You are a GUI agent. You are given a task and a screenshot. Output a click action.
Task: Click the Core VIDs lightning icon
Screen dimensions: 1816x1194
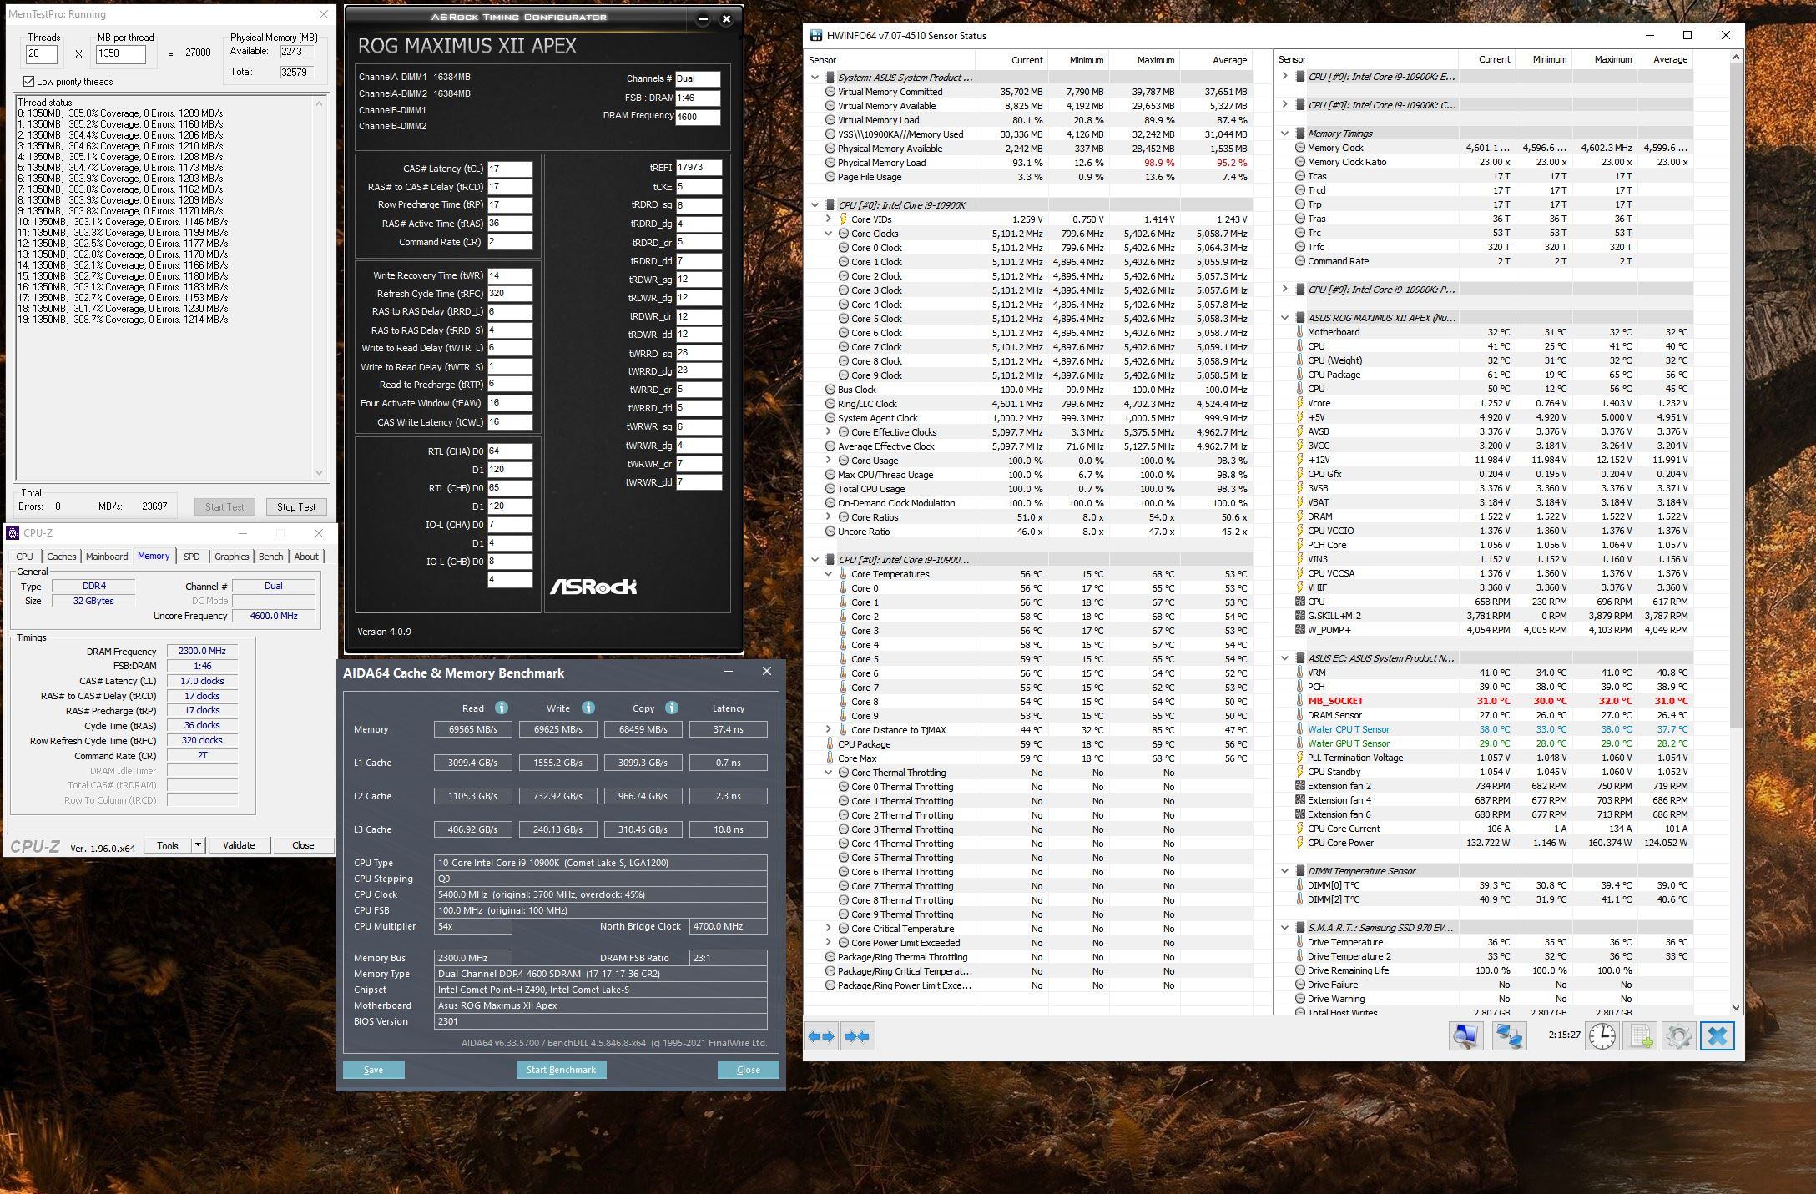coord(844,219)
